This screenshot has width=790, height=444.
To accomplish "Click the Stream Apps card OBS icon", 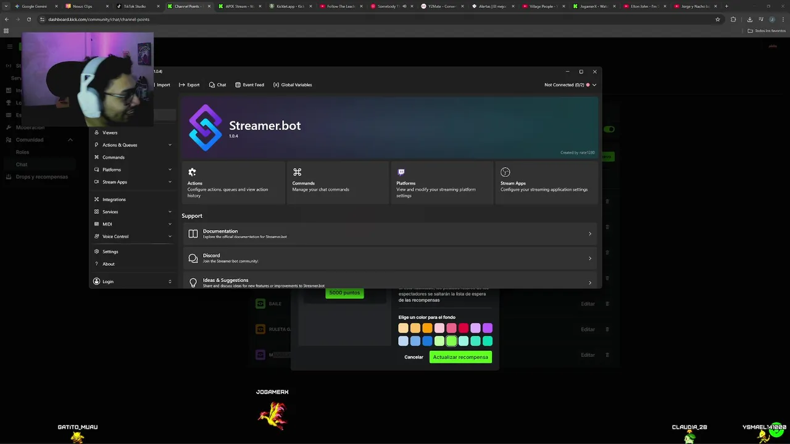I will pyautogui.click(x=505, y=172).
